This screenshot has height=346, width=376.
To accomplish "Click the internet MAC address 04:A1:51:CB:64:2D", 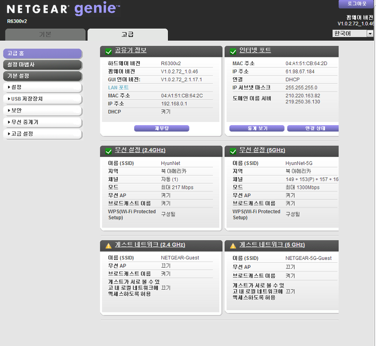I will pos(307,63).
